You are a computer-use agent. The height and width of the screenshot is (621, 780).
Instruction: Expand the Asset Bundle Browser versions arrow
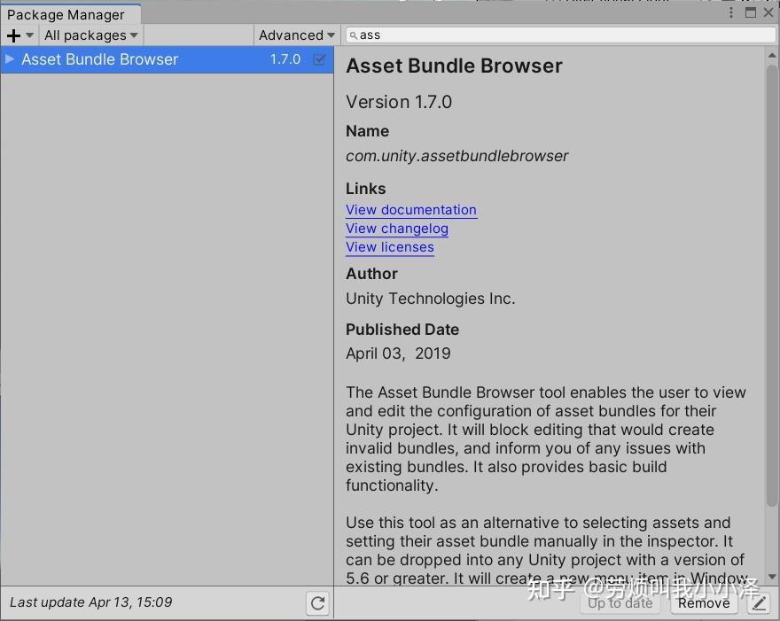(x=10, y=59)
